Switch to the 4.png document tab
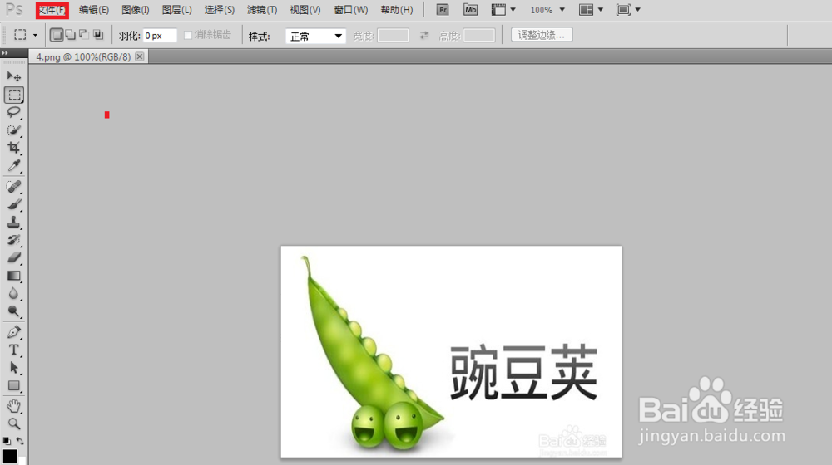832x465 pixels. click(x=82, y=56)
